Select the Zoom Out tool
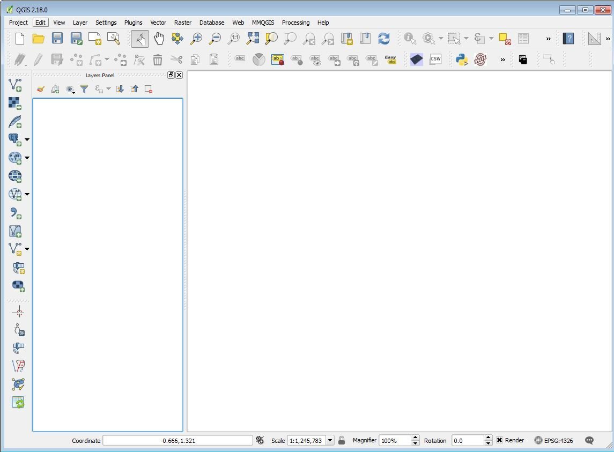The width and height of the screenshot is (614, 452). click(214, 39)
